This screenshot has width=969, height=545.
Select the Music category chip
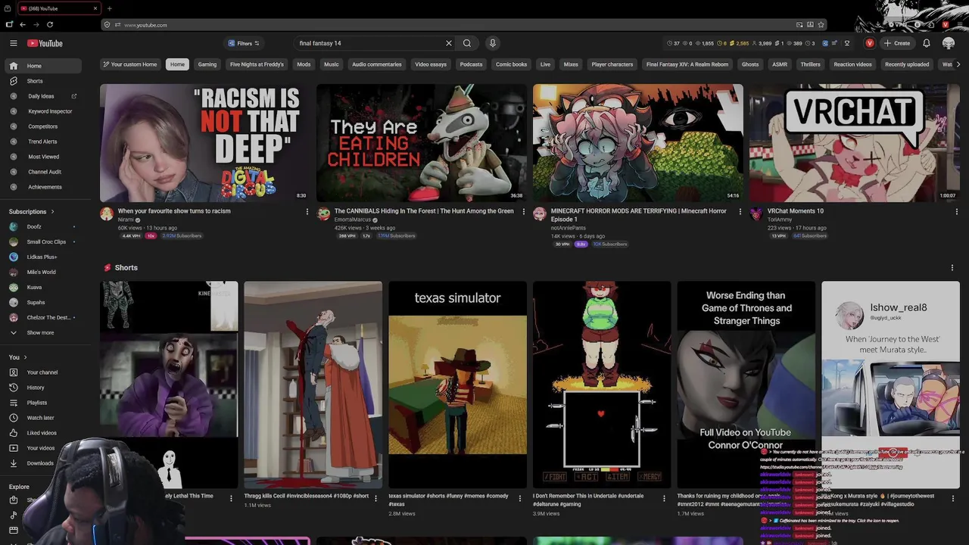click(x=332, y=64)
